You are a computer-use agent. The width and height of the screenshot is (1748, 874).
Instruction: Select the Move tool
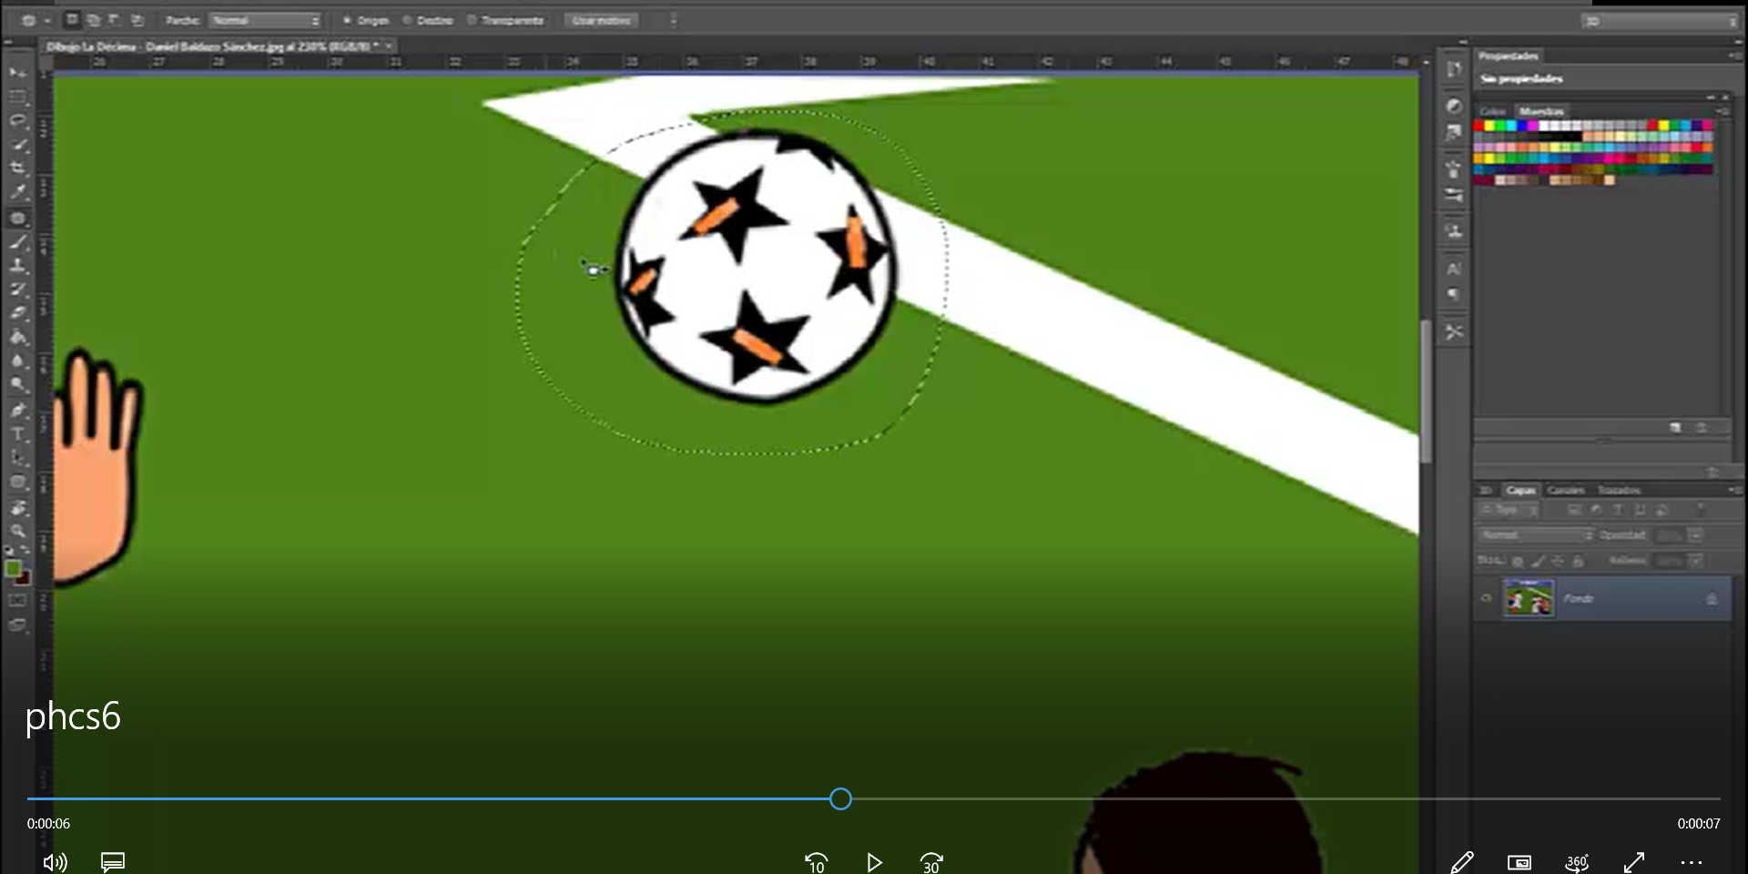point(17,73)
